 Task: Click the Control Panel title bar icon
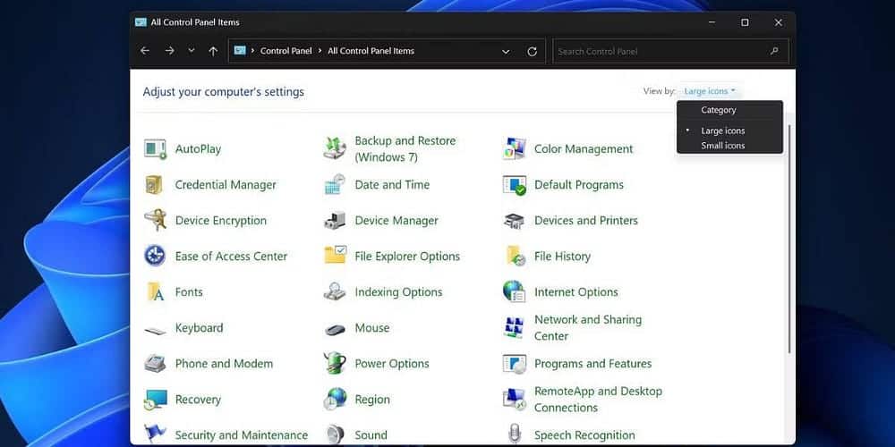click(x=141, y=22)
